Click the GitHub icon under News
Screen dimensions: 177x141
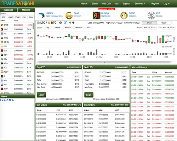(x=7, y=100)
